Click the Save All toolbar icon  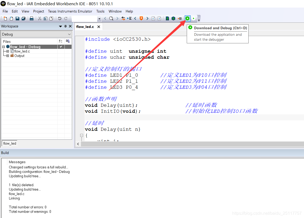[x=24, y=19]
